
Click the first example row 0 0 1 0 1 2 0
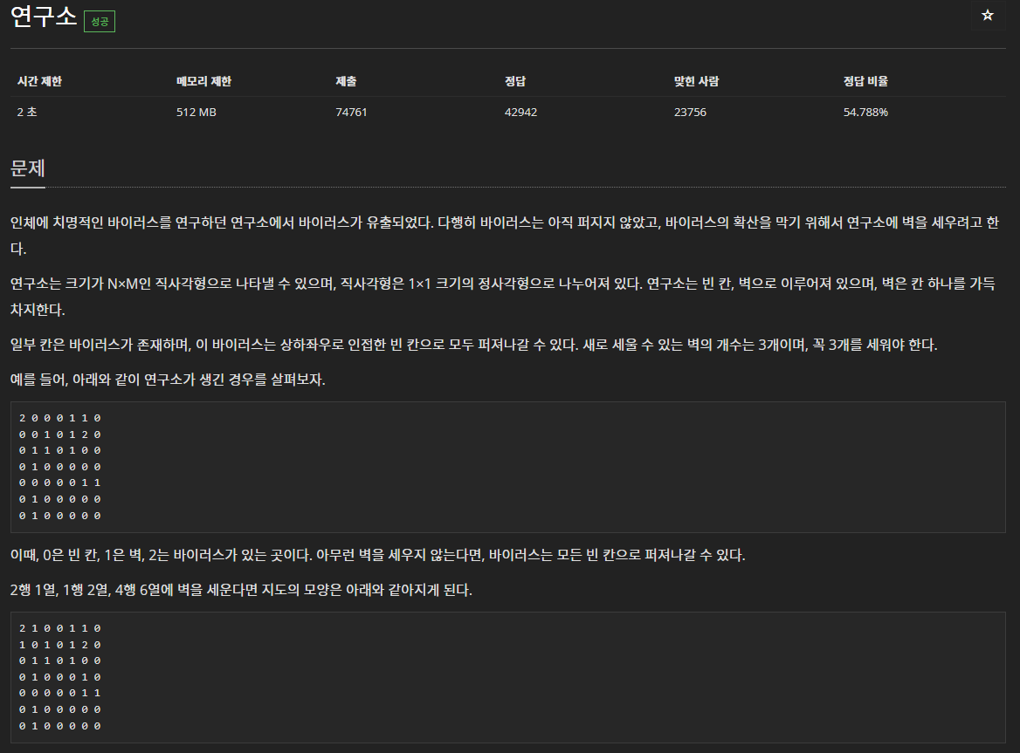tap(60, 435)
